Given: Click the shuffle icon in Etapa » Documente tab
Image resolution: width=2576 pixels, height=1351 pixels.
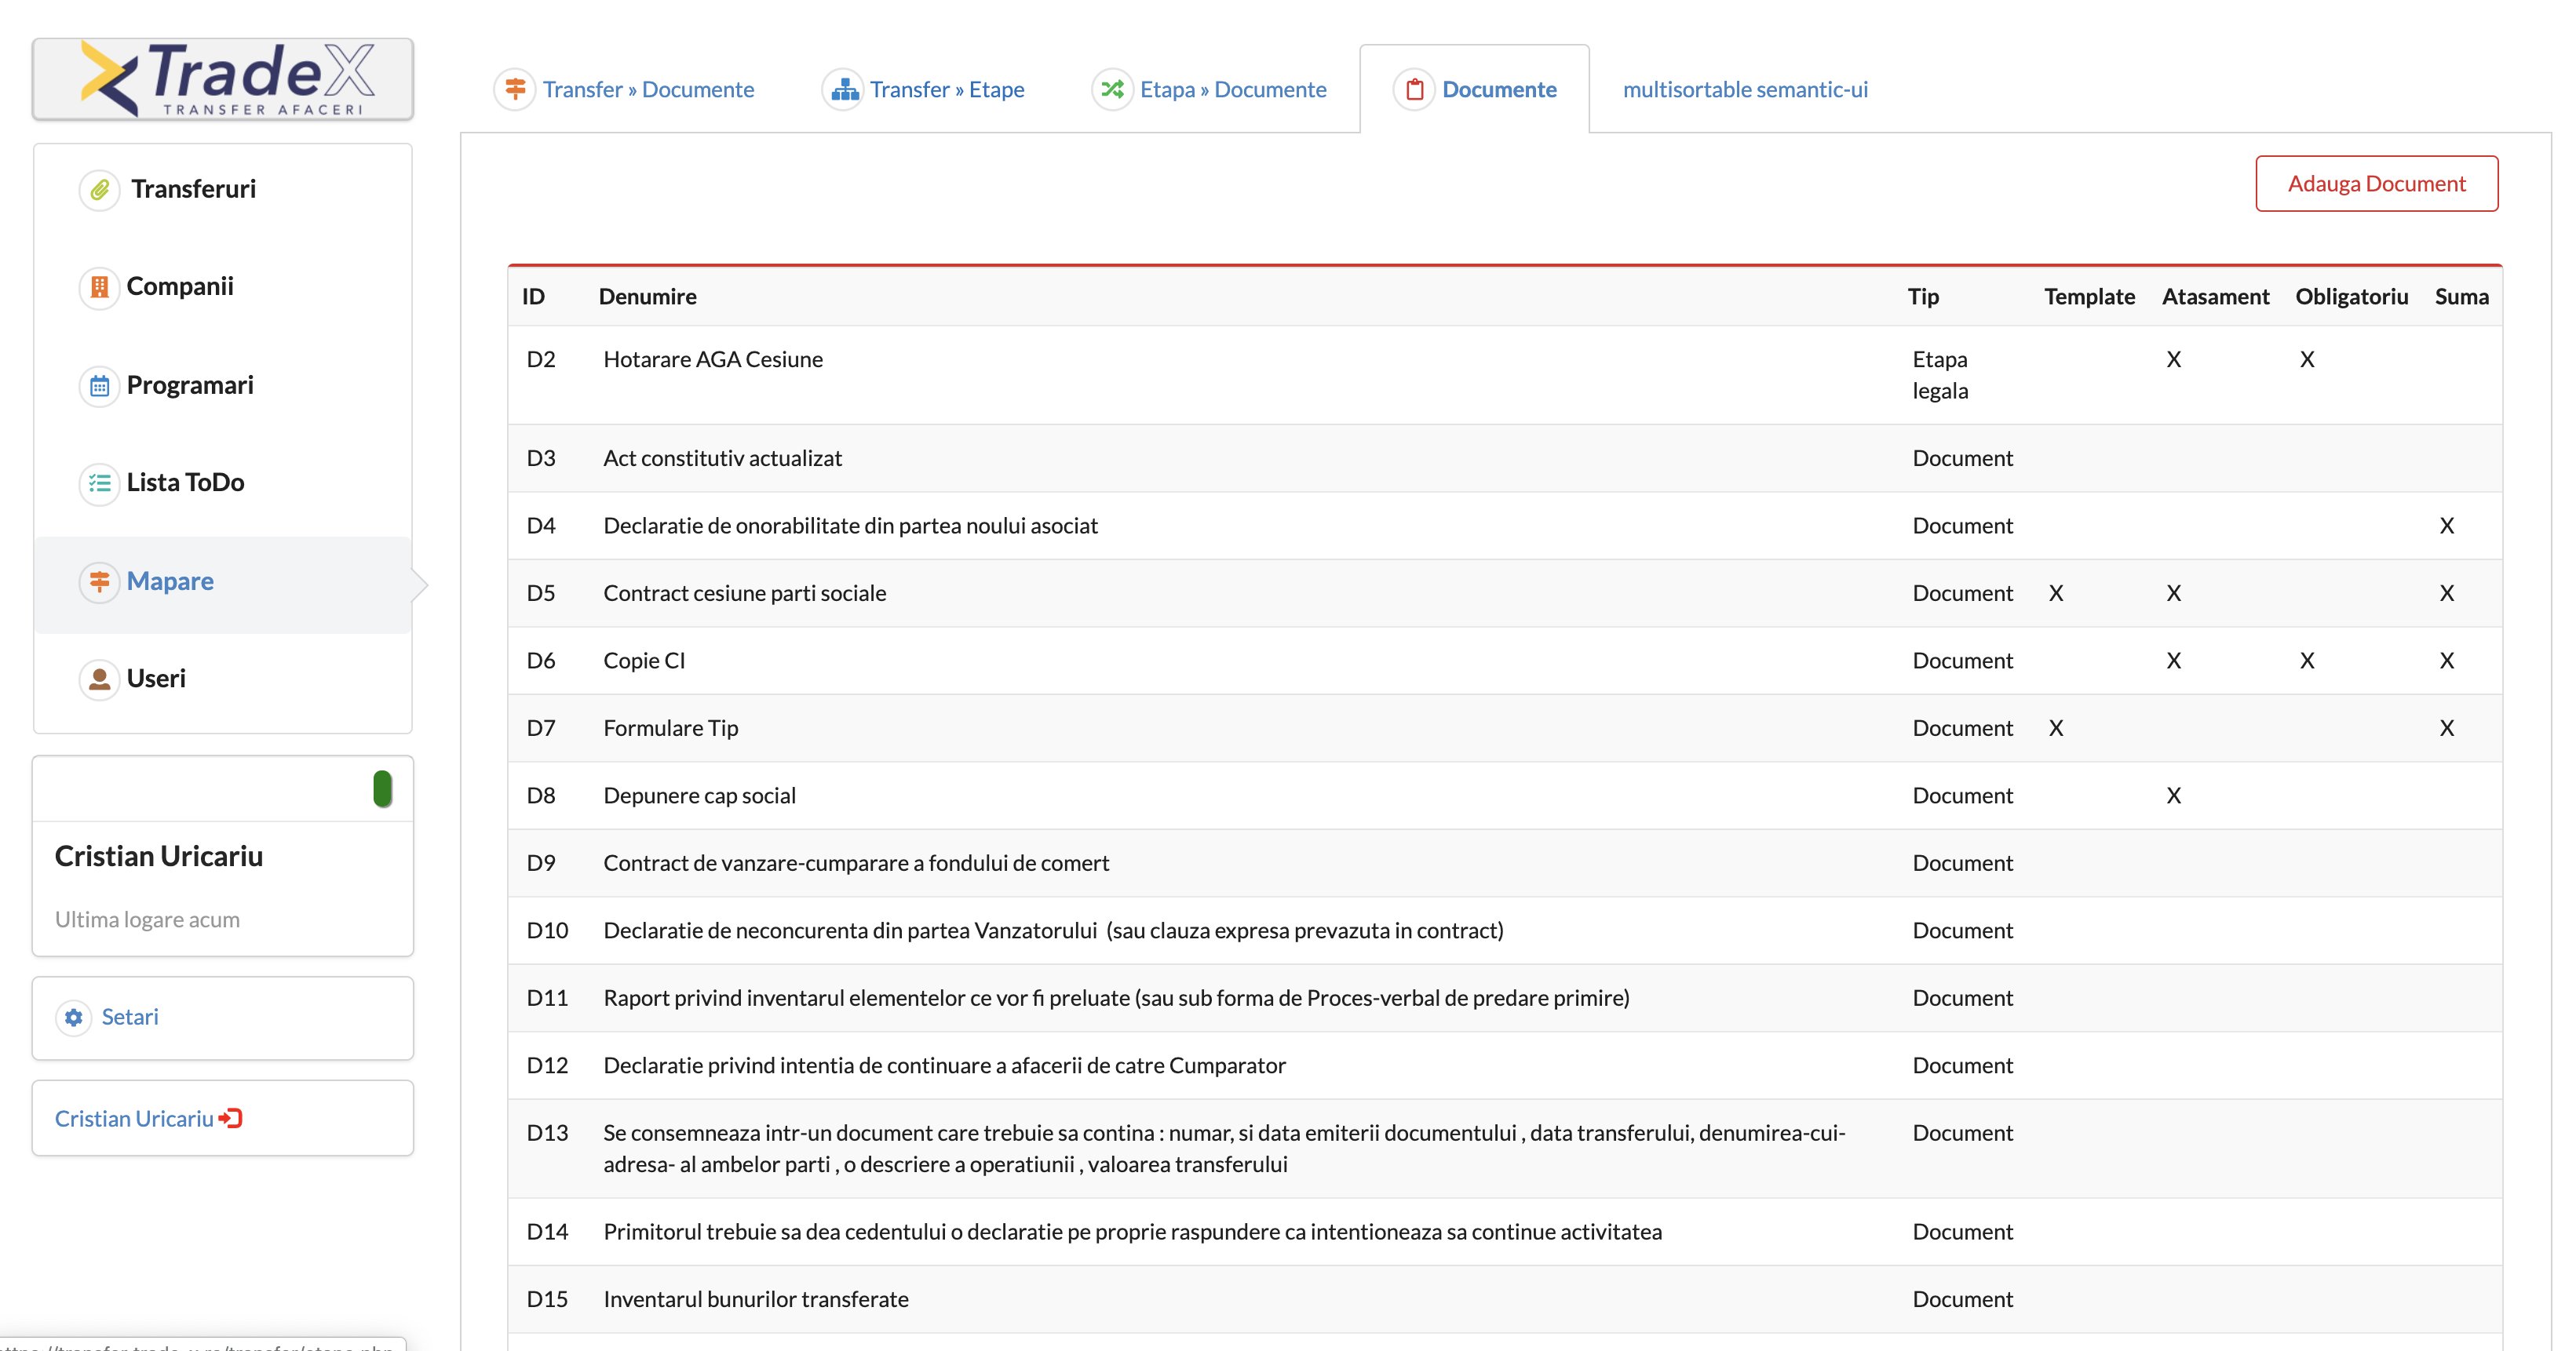Looking at the screenshot, I should point(1112,90).
